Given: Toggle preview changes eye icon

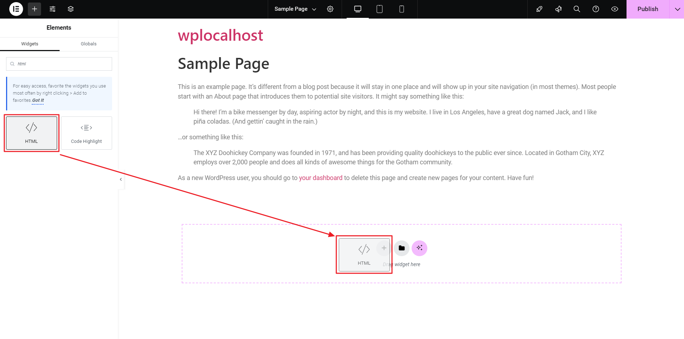Looking at the screenshot, I should point(615,9).
